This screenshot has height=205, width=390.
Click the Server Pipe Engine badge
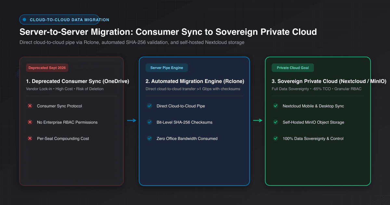click(x=167, y=68)
